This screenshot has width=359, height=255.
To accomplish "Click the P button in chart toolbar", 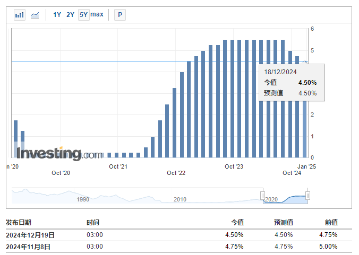I will [x=120, y=15].
